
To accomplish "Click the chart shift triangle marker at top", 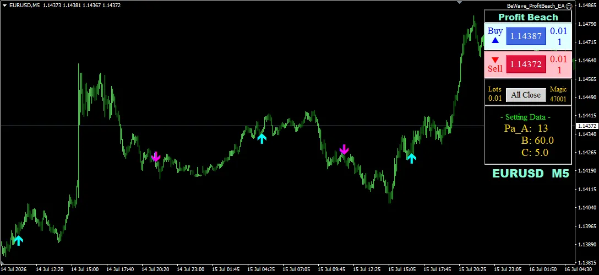I will [x=460, y=2].
